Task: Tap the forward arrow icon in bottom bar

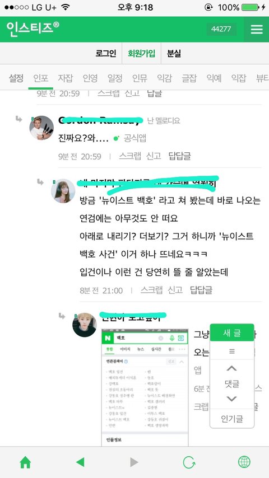Action: point(134,462)
